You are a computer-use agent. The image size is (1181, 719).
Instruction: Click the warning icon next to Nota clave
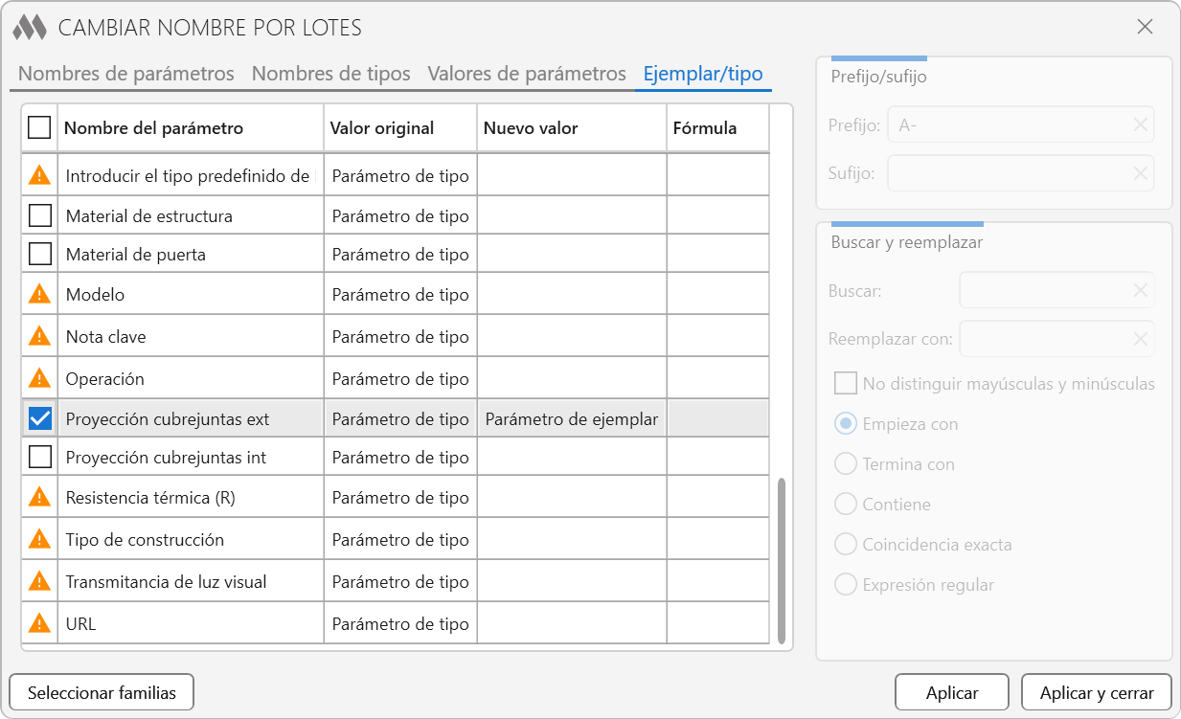pos(39,336)
